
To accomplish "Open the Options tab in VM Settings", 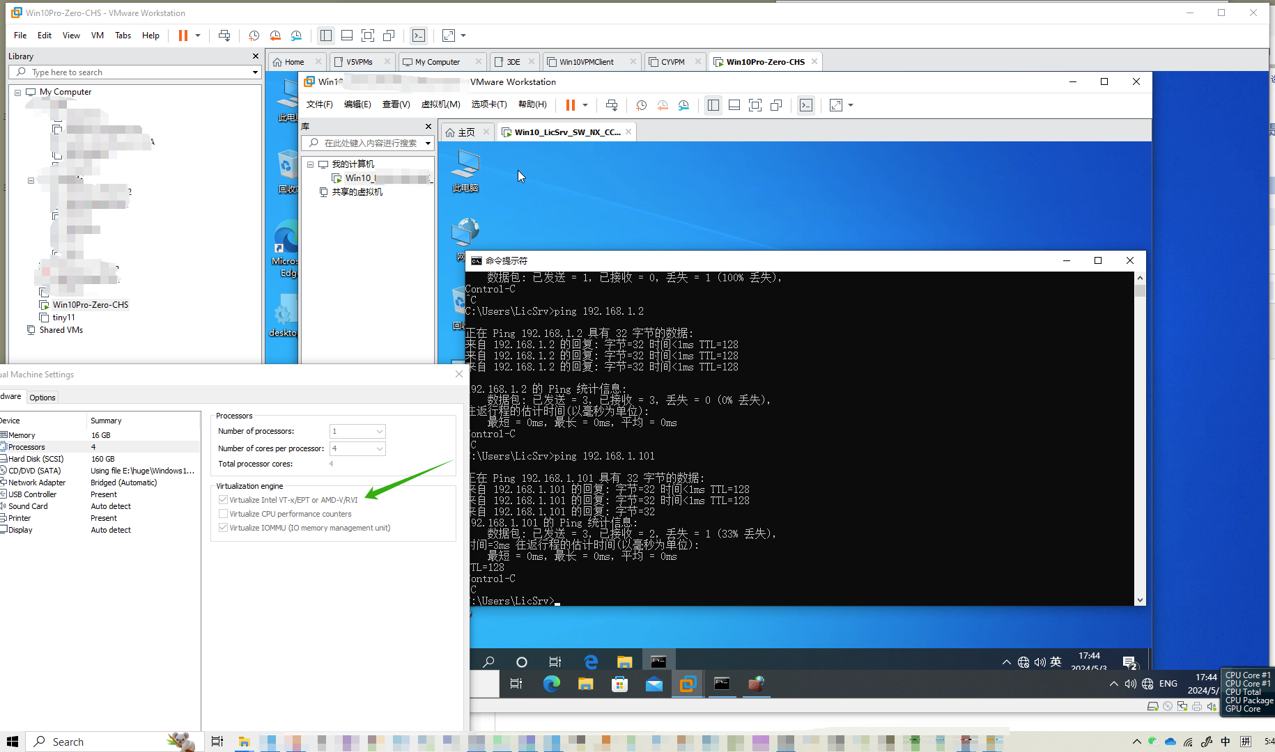I will (x=42, y=398).
